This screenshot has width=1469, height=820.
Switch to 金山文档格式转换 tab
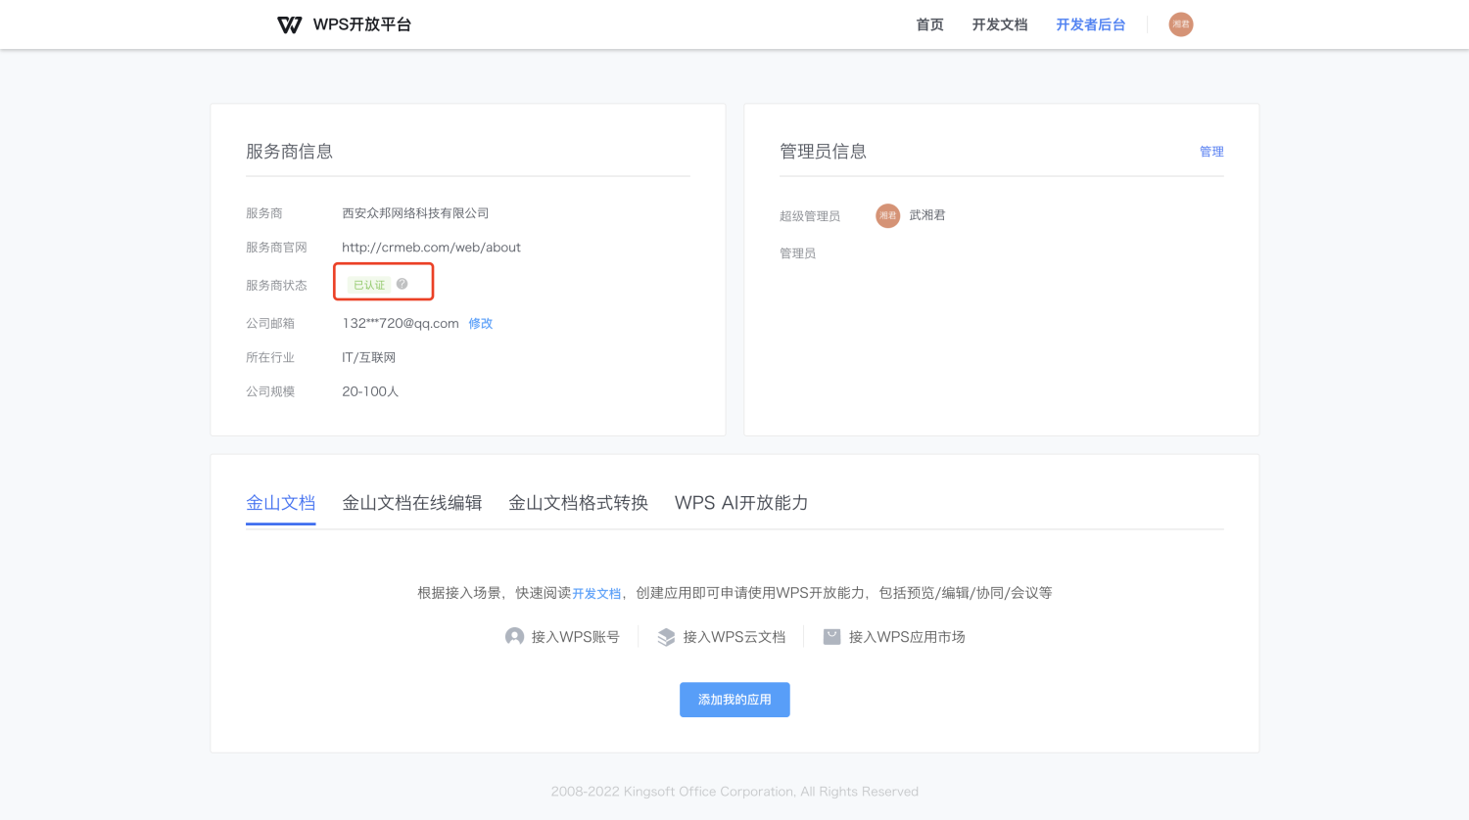(579, 503)
